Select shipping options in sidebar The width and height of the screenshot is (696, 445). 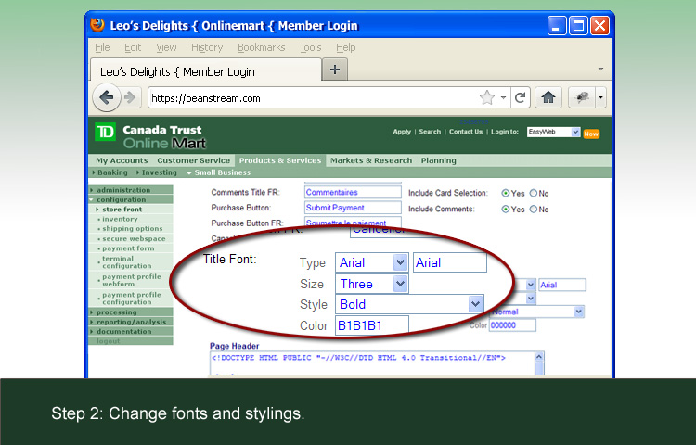click(x=133, y=229)
